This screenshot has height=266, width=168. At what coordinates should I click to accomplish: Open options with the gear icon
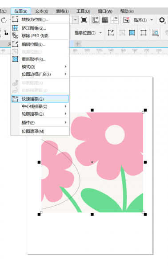pos(162,20)
